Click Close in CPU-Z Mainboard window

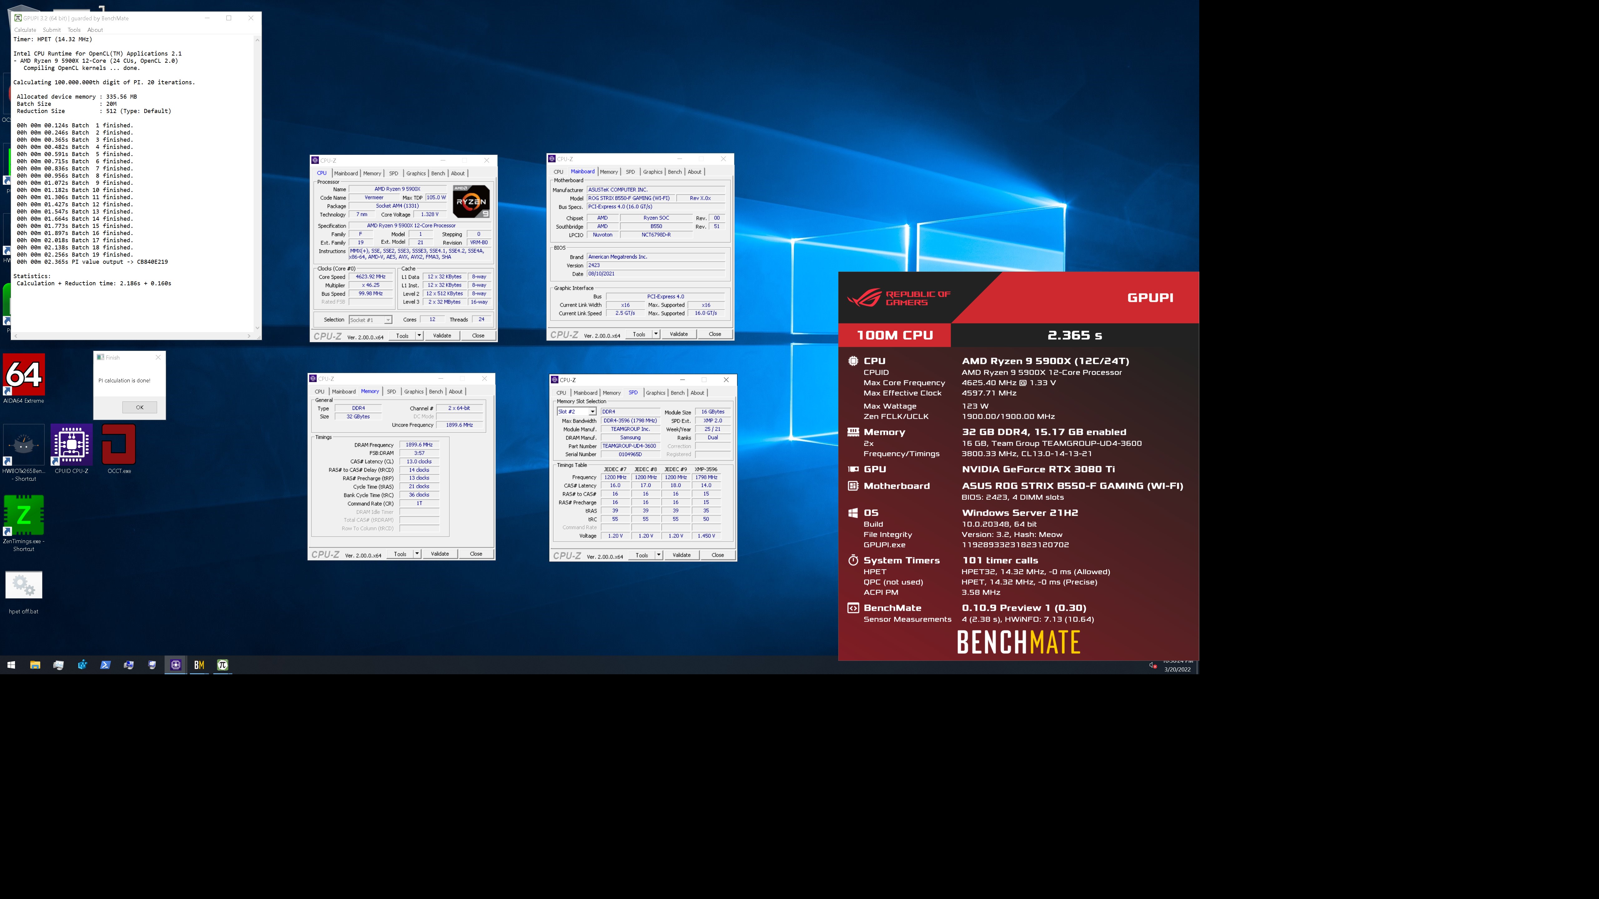(x=715, y=334)
